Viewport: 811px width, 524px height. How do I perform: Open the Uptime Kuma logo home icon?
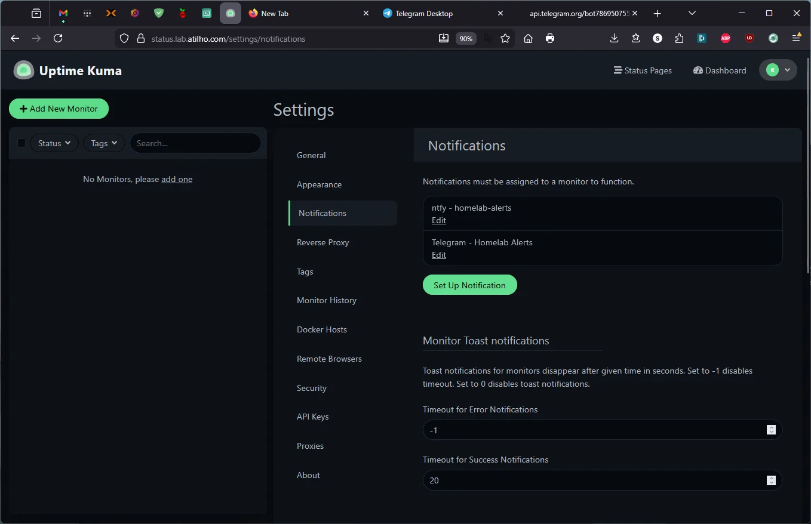click(23, 70)
